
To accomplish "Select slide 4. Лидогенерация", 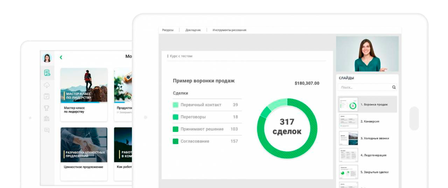I will (x=367, y=155).
